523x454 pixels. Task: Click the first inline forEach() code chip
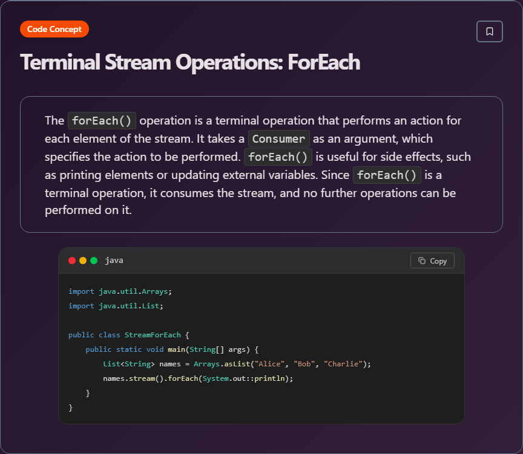point(102,120)
